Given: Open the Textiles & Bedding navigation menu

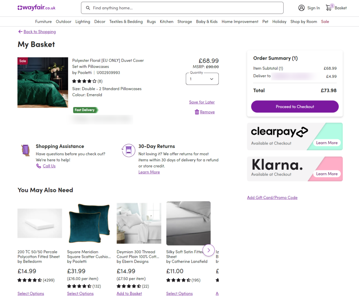Looking at the screenshot, I should (126, 21).
